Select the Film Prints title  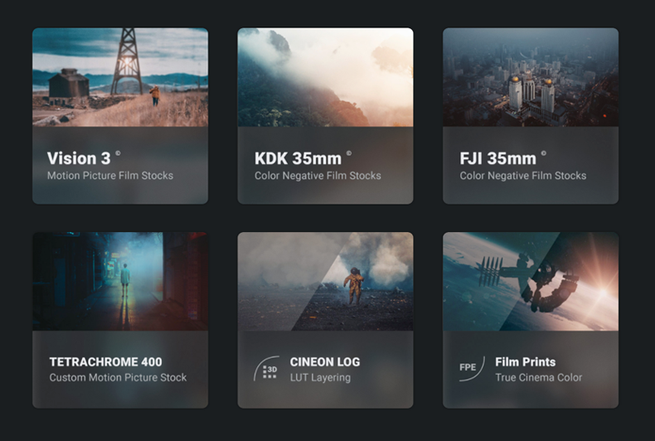(x=526, y=362)
